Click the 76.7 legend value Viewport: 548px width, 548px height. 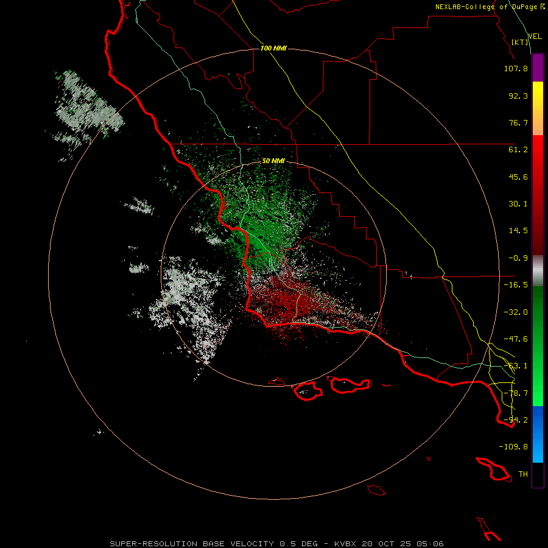click(x=518, y=122)
